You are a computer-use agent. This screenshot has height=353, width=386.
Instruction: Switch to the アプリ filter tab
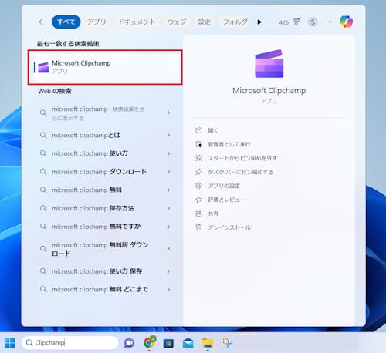(96, 22)
